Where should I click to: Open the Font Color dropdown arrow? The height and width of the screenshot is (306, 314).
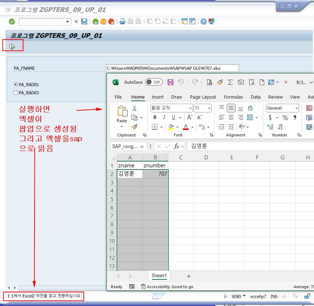[193, 127]
